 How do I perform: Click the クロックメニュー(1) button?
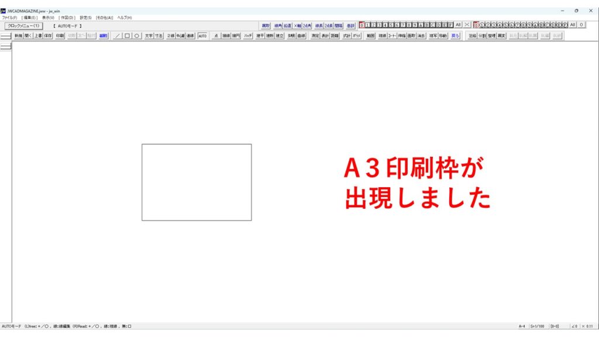23,26
